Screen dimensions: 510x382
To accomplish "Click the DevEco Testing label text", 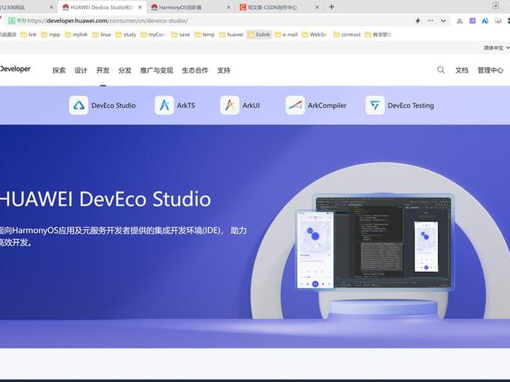I will [411, 105].
